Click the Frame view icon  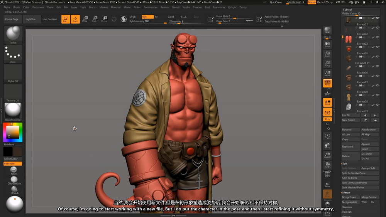click(327, 136)
